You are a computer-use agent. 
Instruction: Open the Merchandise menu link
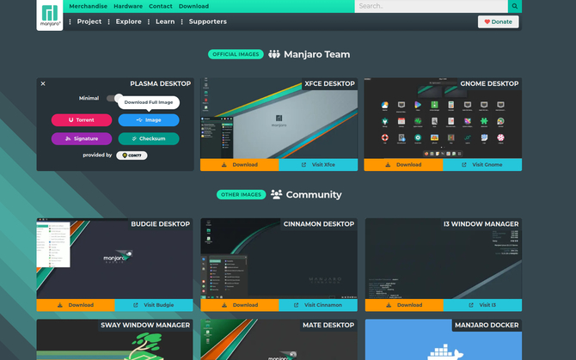click(x=89, y=6)
